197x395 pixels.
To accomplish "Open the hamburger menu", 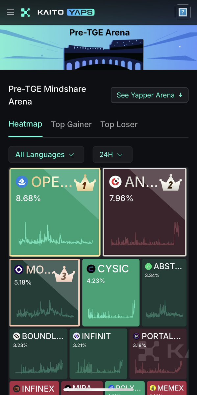I will tap(11, 13).
